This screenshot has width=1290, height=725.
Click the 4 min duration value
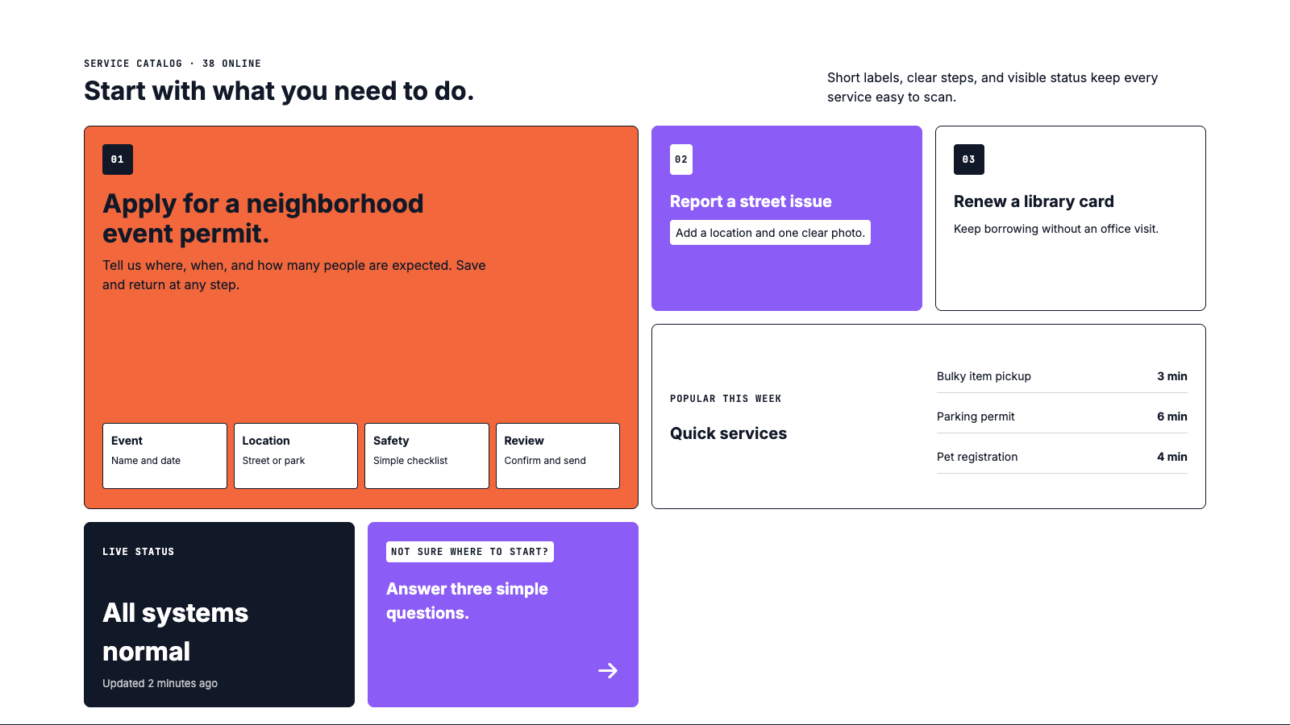pyautogui.click(x=1172, y=457)
